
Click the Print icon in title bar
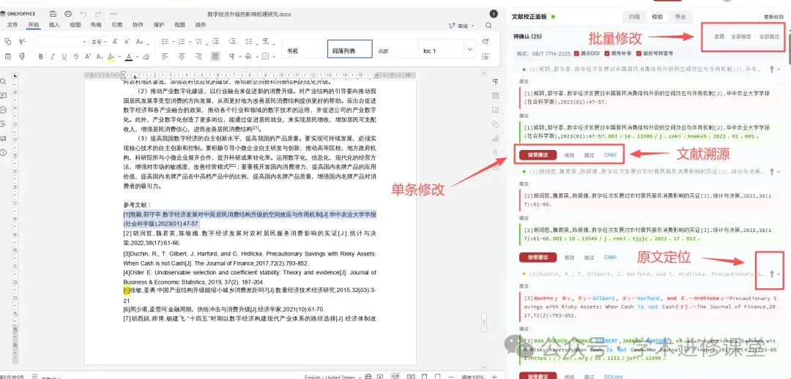[68, 14]
